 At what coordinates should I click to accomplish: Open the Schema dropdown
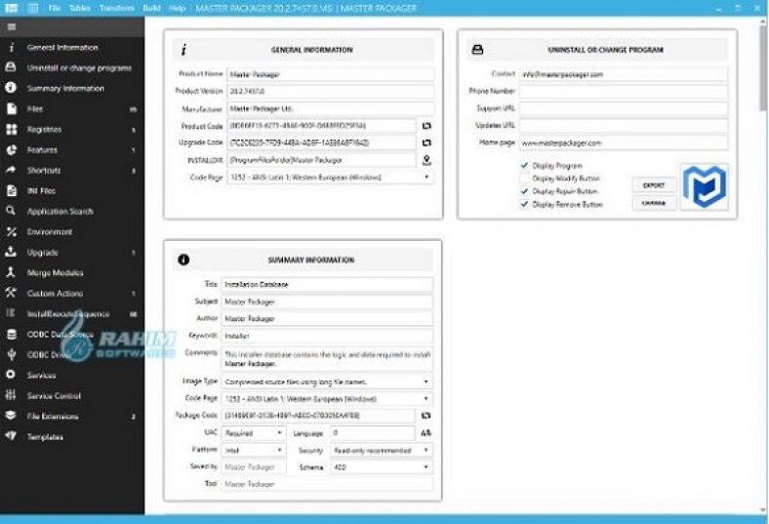click(381, 467)
